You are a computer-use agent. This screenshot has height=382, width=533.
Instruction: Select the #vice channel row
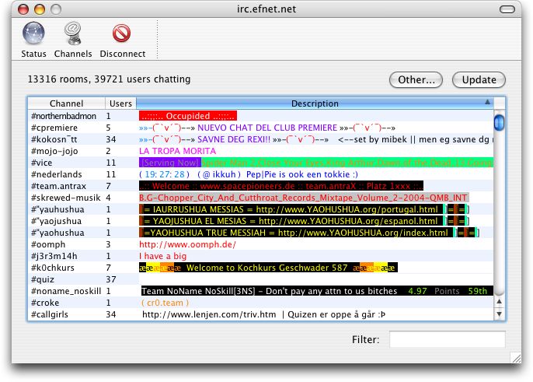click(261, 163)
